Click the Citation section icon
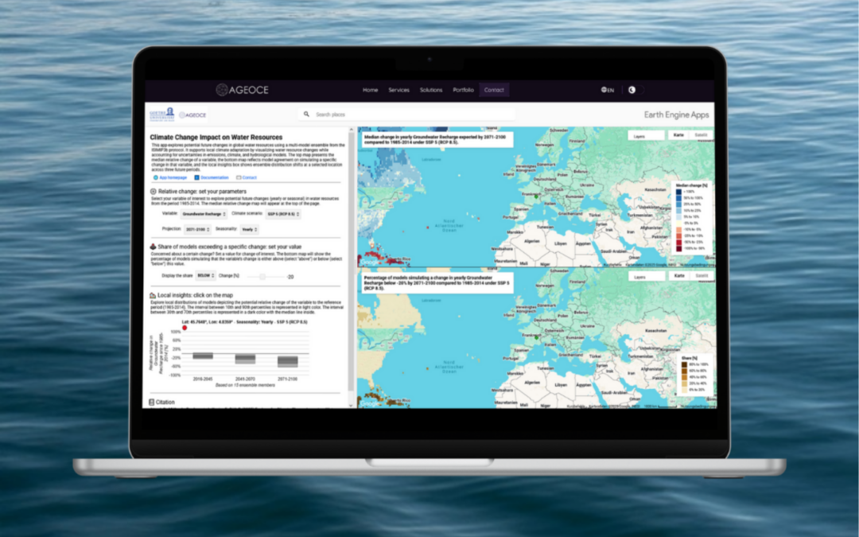Viewport: 859px width, 537px height. (152, 403)
